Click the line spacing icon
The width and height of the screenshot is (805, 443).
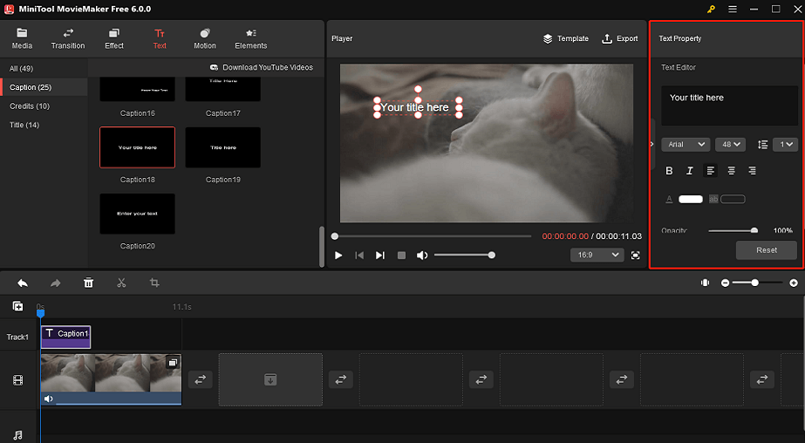pos(762,145)
